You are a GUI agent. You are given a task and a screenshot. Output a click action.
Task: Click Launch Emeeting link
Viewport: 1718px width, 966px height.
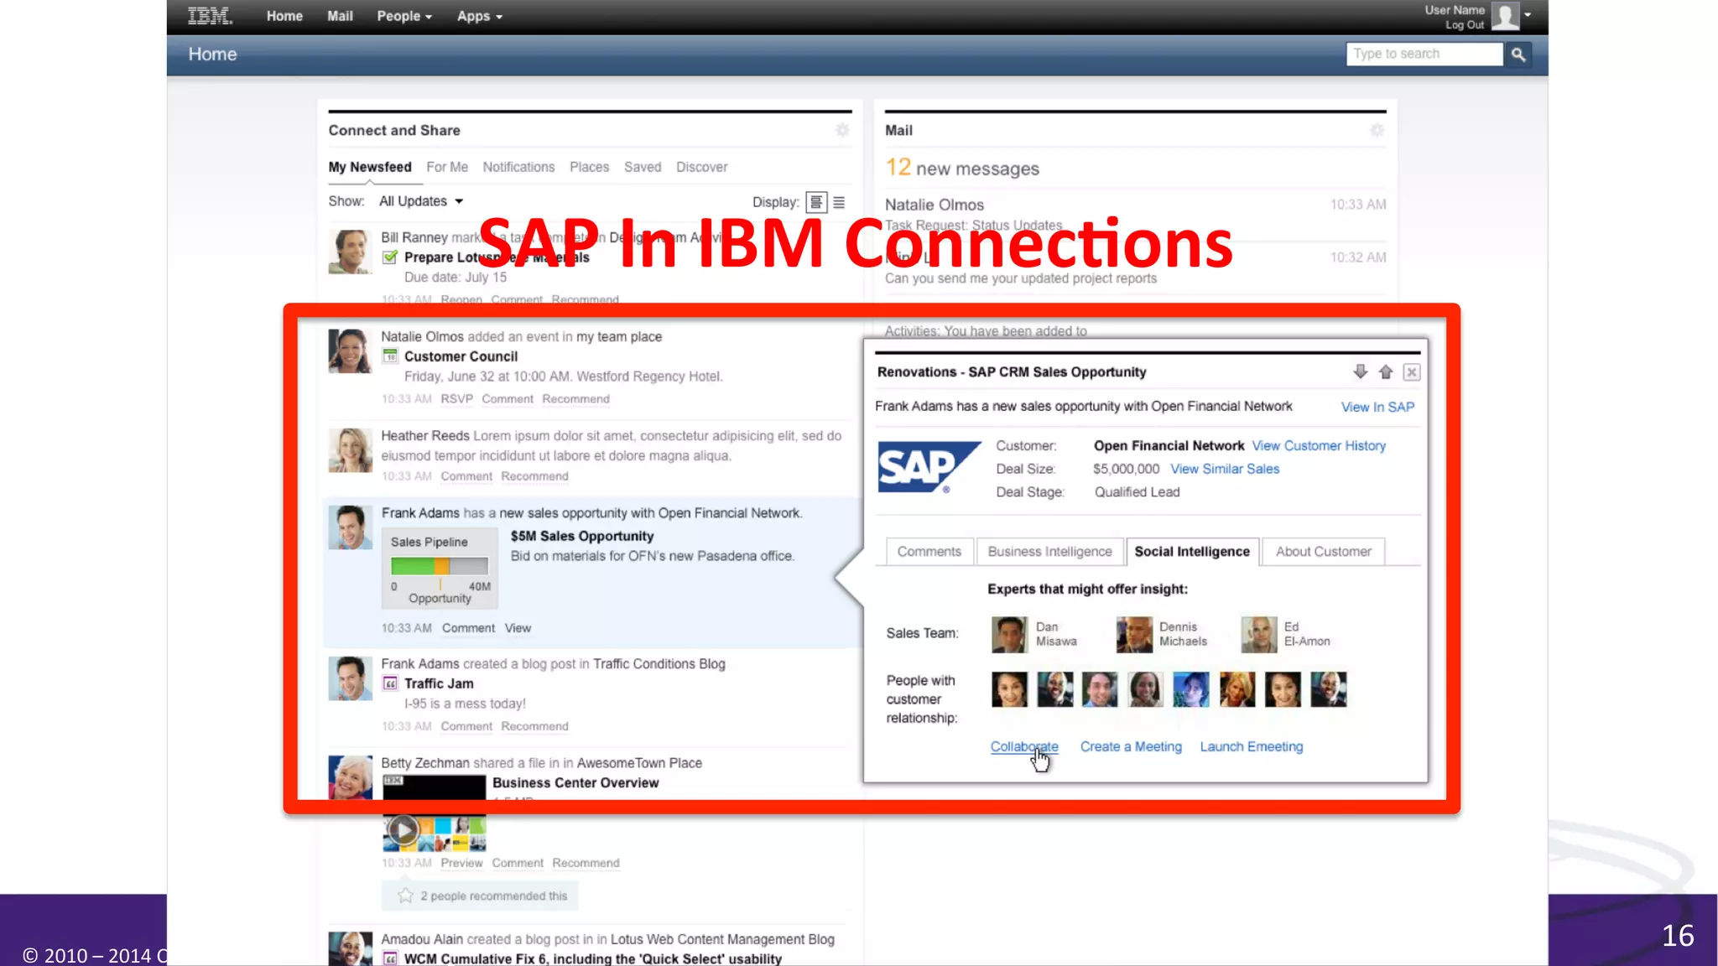tap(1252, 746)
